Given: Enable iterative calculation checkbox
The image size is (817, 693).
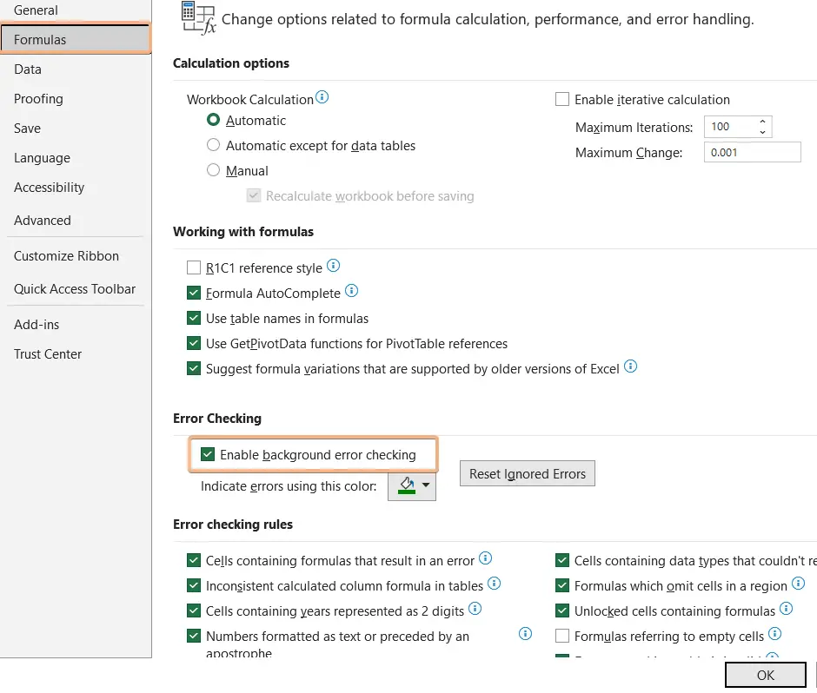Looking at the screenshot, I should (x=562, y=100).
